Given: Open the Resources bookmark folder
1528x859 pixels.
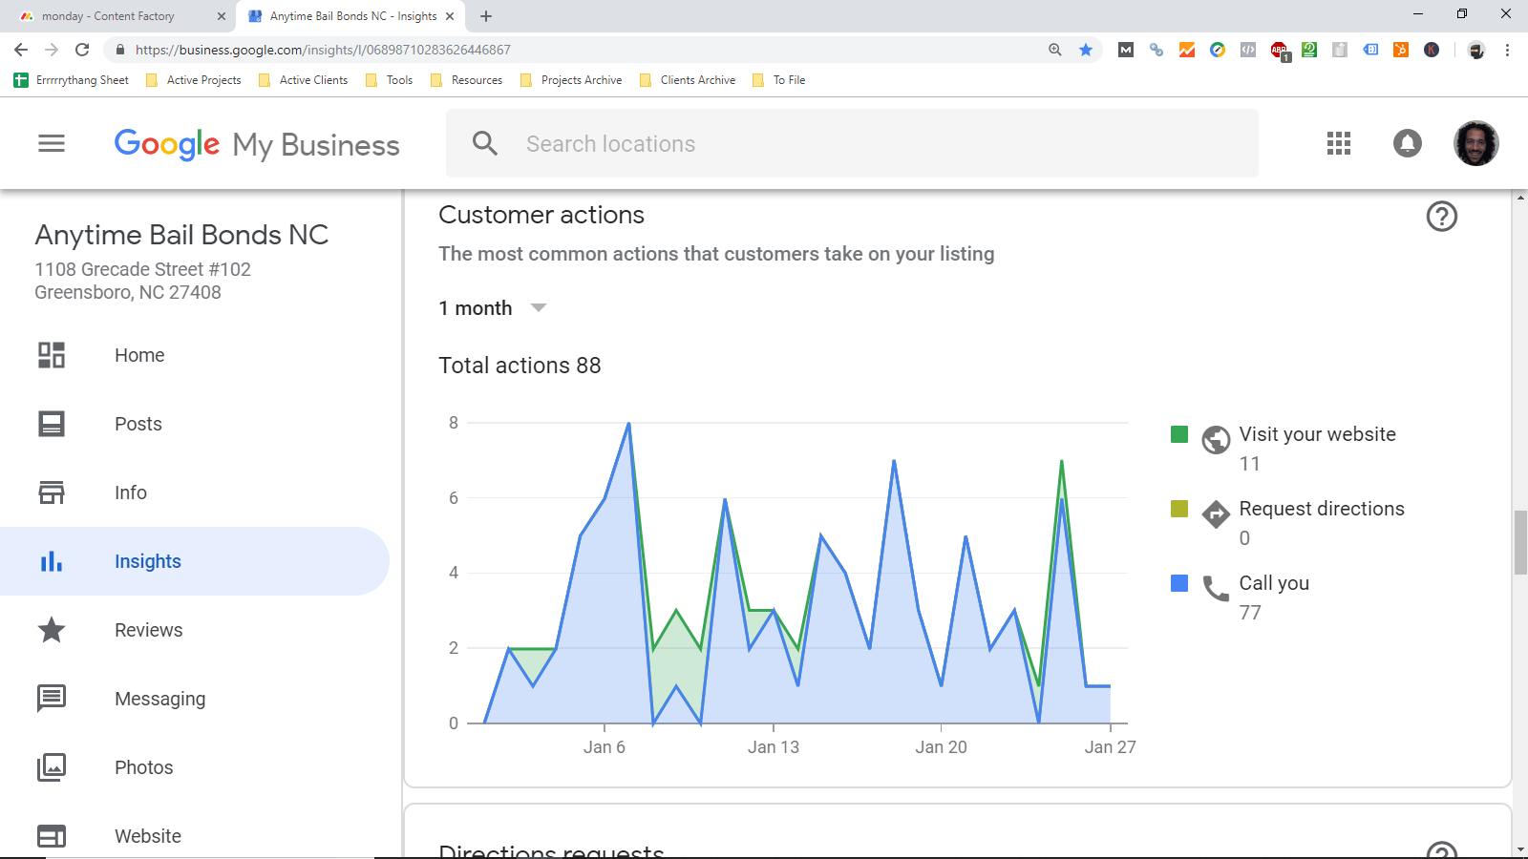Looking at the screenshot, I should (466, 80).
